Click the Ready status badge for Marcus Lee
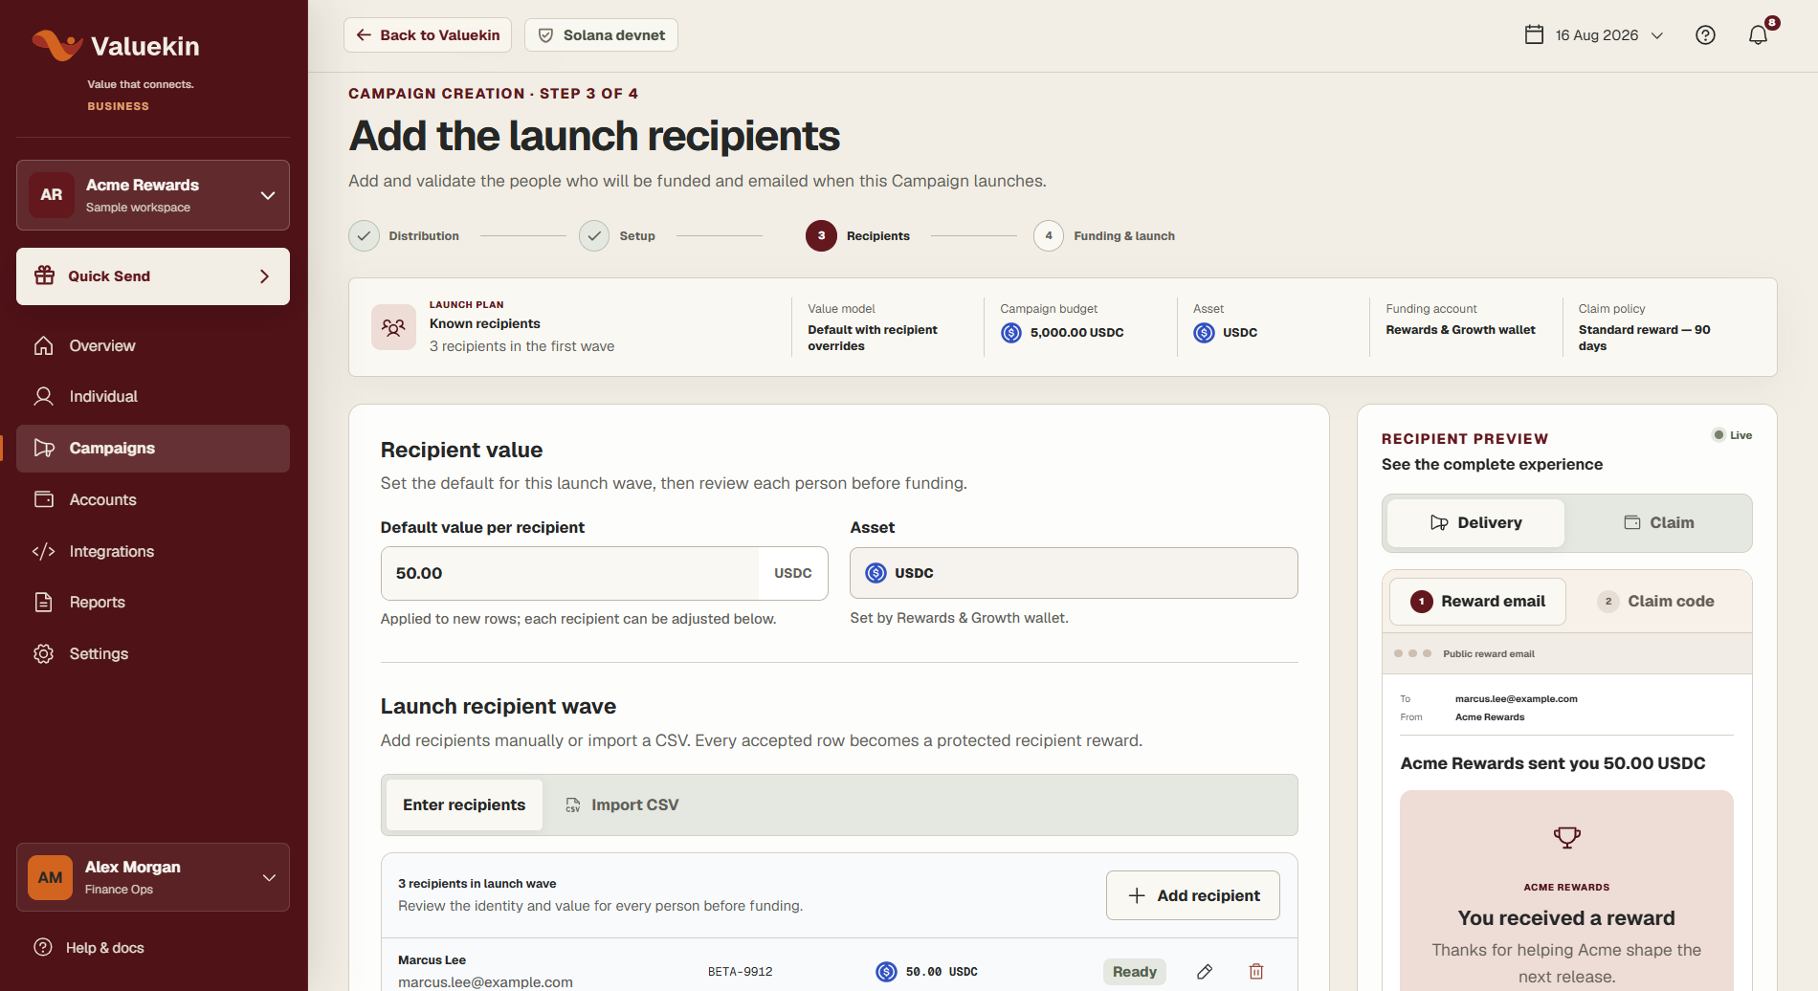The height and width of the screenshot is (991, 1818). [1135, 972]
